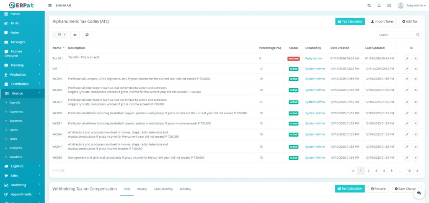Click the tax codes Search field
This screenshot has height=203, width=429.
[395, 35]
